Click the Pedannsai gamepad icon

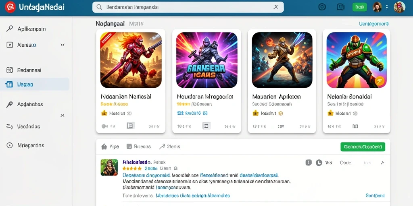click(10, 70)
